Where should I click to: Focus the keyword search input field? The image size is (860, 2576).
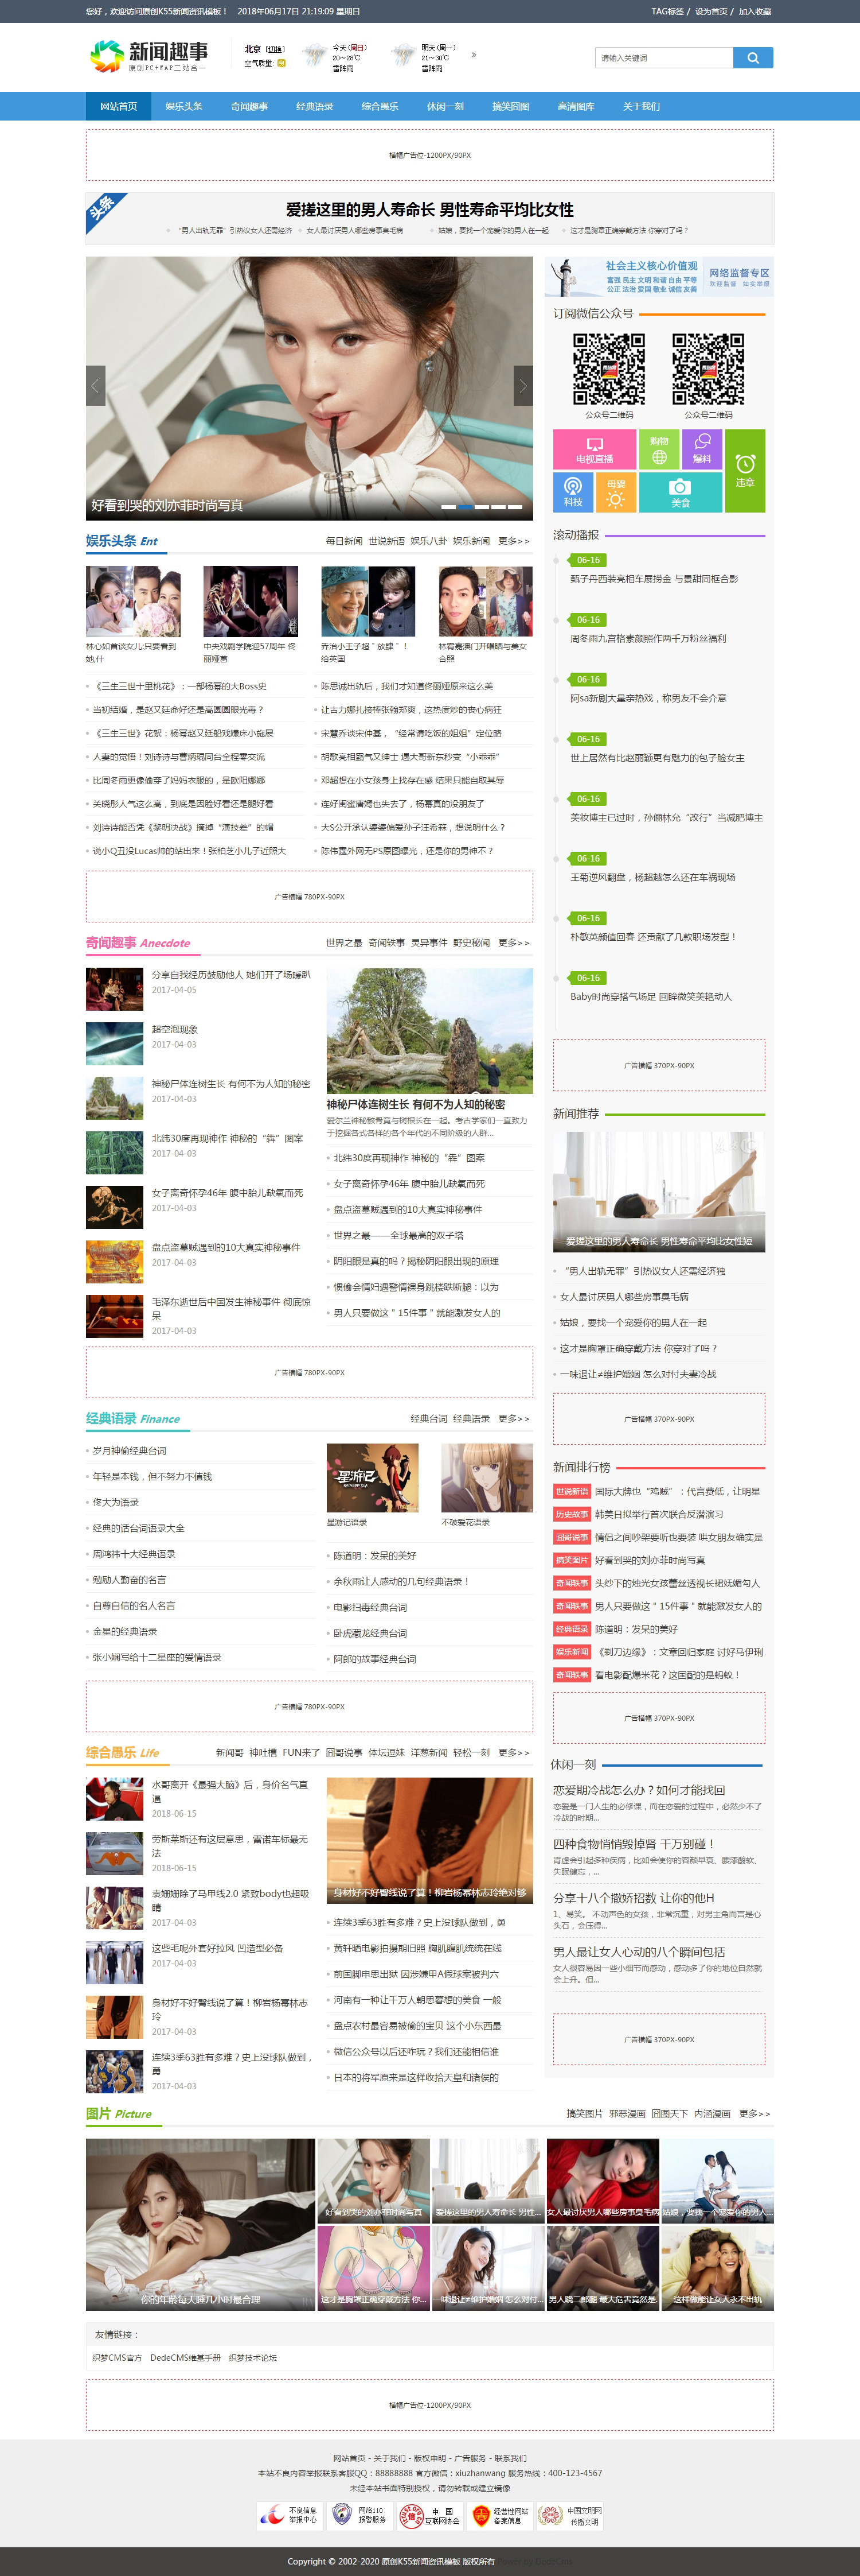[663, 58]
